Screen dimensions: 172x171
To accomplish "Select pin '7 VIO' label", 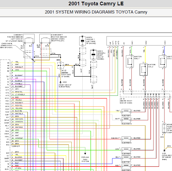I will 15,78.
